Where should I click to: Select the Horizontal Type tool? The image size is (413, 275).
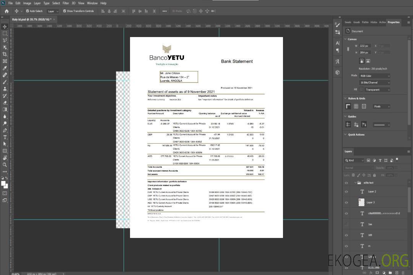[x=5, y=137]
